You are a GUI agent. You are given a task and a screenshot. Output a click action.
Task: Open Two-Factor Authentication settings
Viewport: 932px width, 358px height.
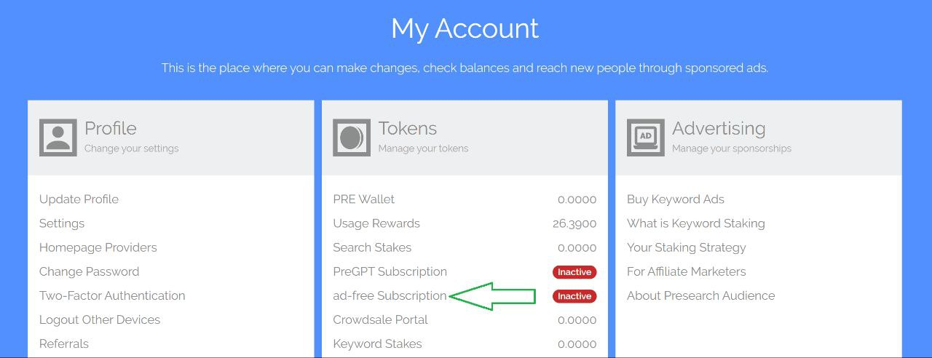coord(112,295)
